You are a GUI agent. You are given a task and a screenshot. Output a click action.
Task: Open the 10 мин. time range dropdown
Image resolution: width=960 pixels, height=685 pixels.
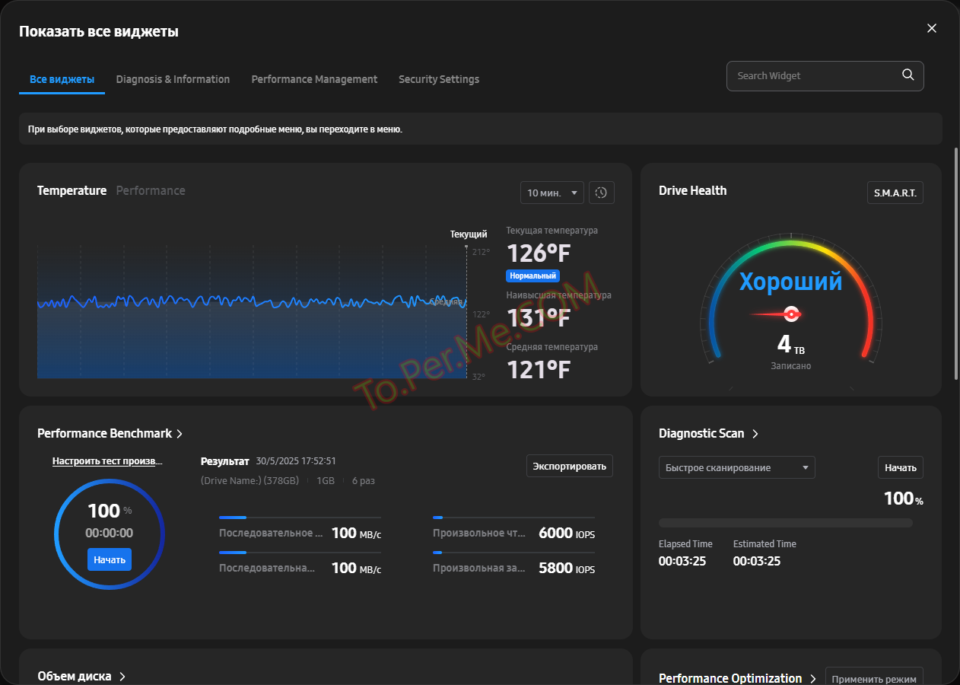(552, 193)
